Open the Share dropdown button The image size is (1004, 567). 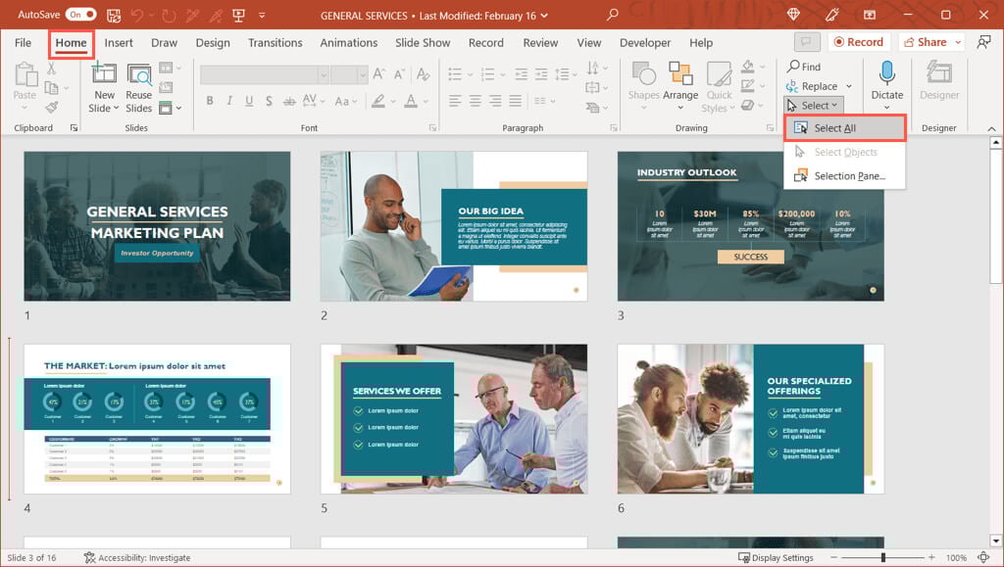[x=930, y=42]
